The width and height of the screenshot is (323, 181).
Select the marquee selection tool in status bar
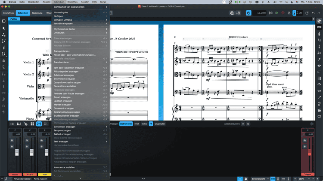240,179
